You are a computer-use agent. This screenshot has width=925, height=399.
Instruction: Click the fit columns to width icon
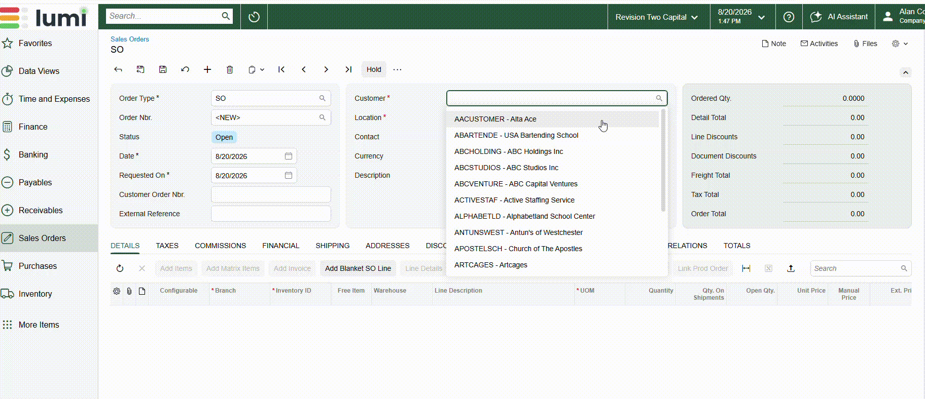746,268
